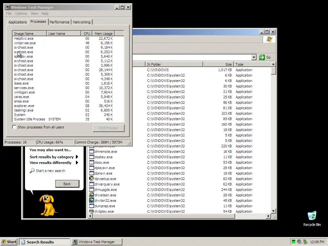The height and width of the screenshot is (246, 328).
Task: Sort results by In Folder column header
Action: [174, 64]
